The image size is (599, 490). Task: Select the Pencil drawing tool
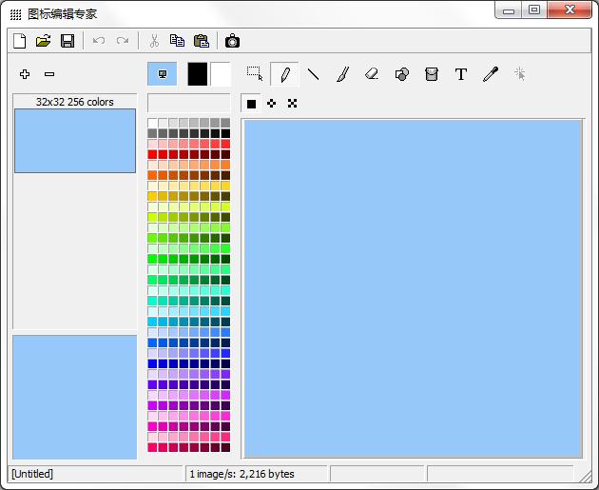pos(284,74)
